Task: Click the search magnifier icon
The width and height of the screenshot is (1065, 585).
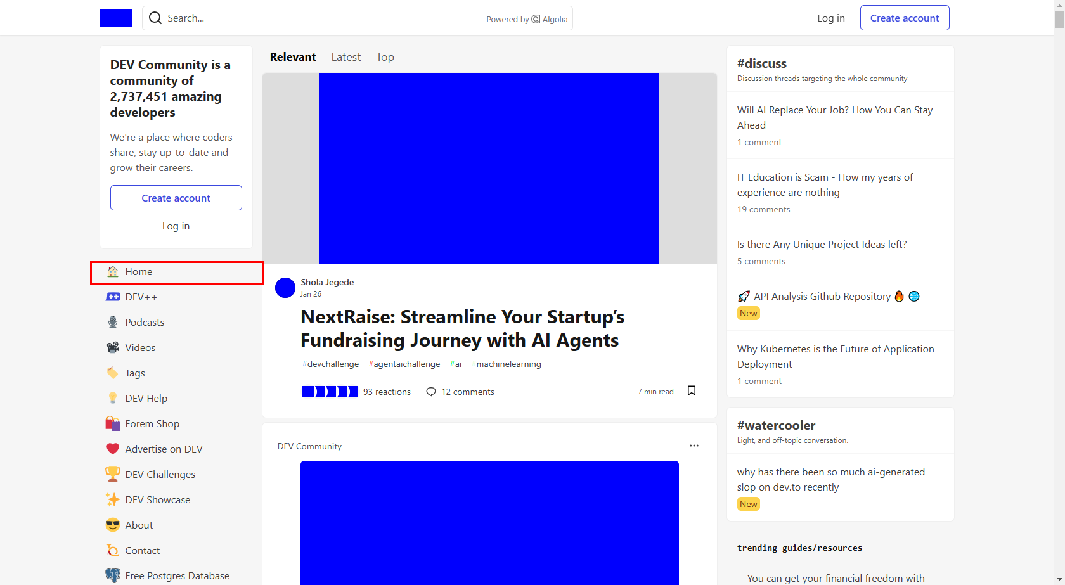Action: (x=155, y=18)
